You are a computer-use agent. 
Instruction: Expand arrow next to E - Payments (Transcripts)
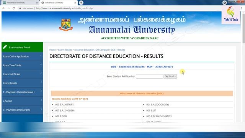(x=41, y=109)
